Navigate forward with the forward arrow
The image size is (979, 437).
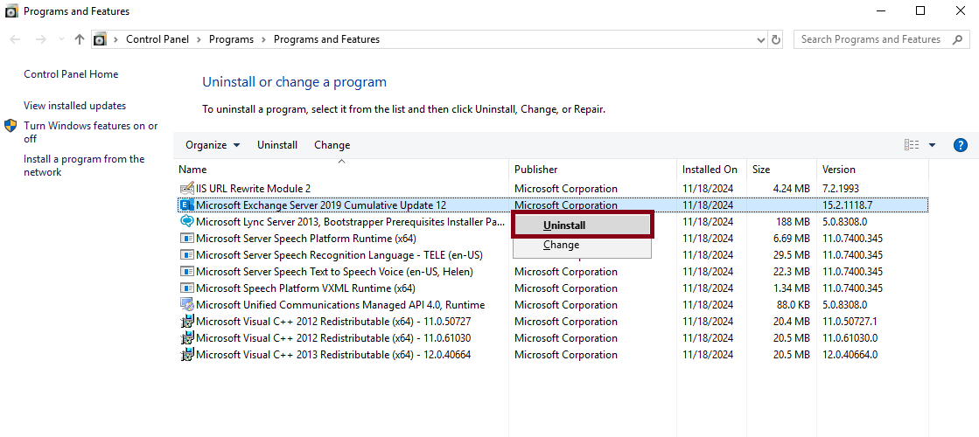coord(40,39)
